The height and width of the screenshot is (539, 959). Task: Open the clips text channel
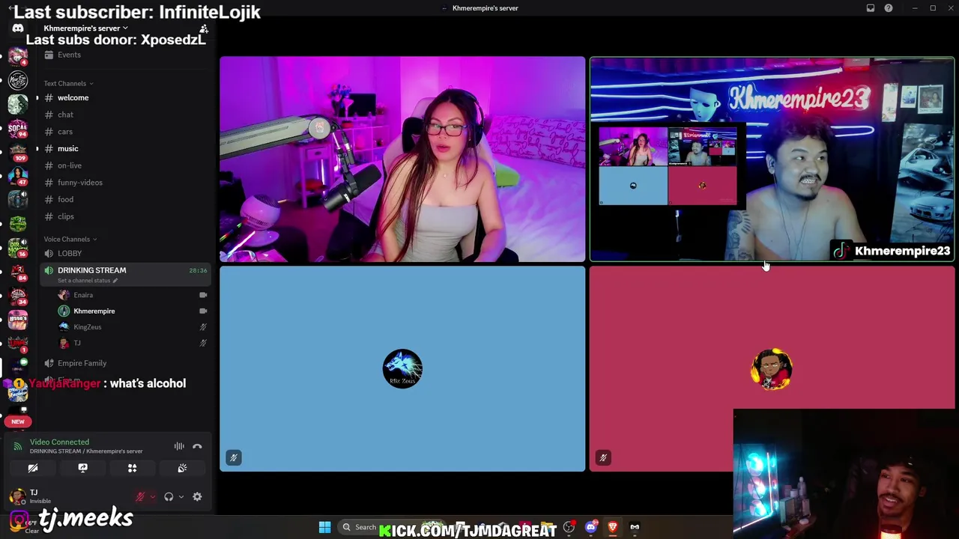click(x=125, y=216)
